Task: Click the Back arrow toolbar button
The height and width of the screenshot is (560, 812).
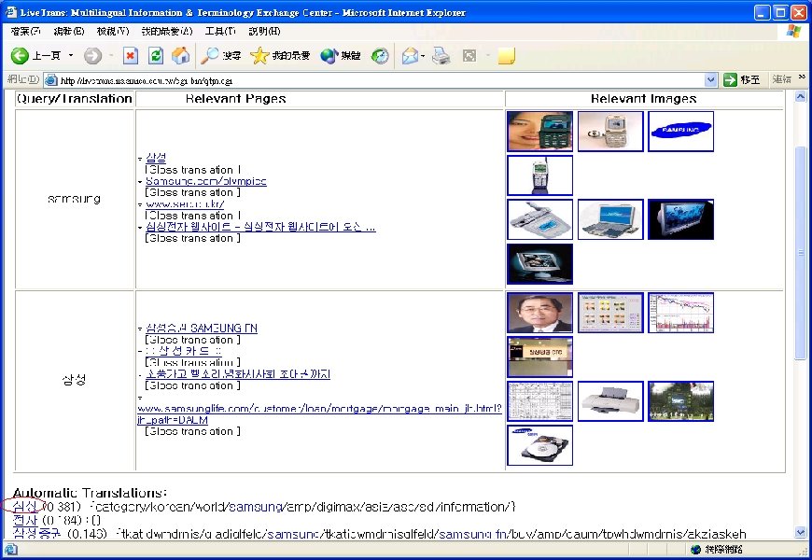Action: pyautogui.click(x=20, y=55)
